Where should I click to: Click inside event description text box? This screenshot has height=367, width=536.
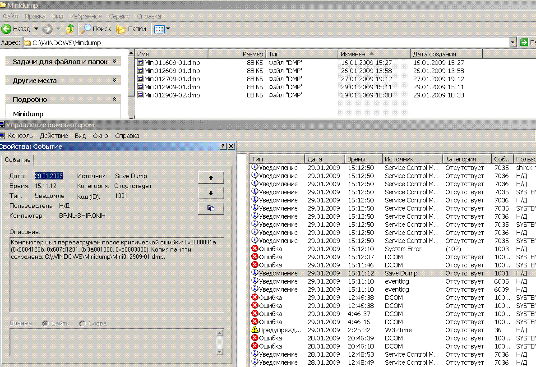coord(117,275)
